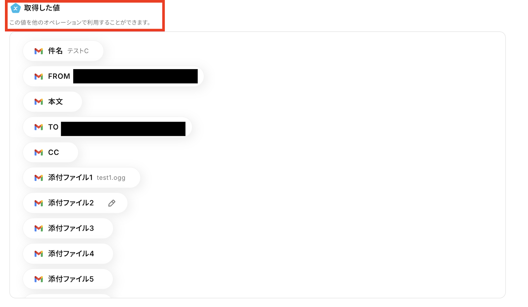Image resolution: width=528 pixels, height=307 pixels.
Task: Click the pencil edit icon on 添付ファイル2
Action: pos(112,203)
